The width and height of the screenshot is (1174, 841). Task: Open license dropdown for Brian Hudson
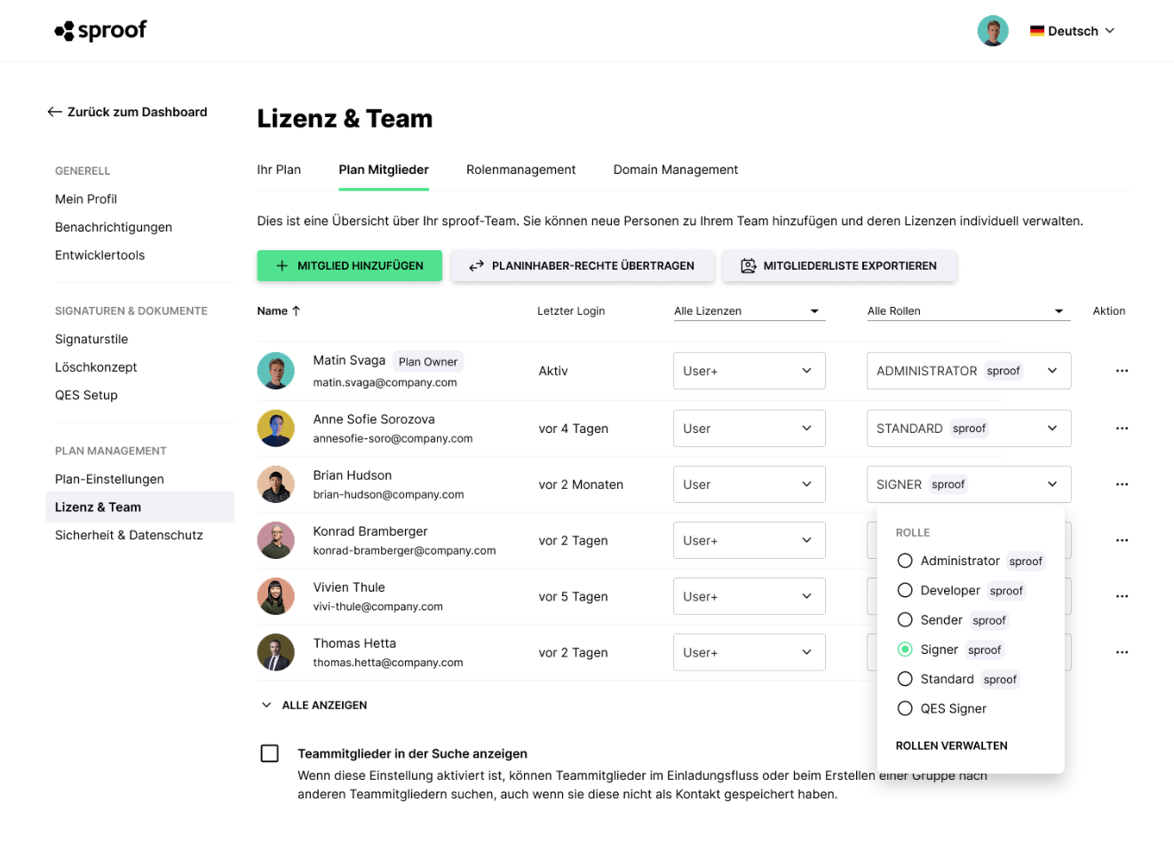pos(749,484)
